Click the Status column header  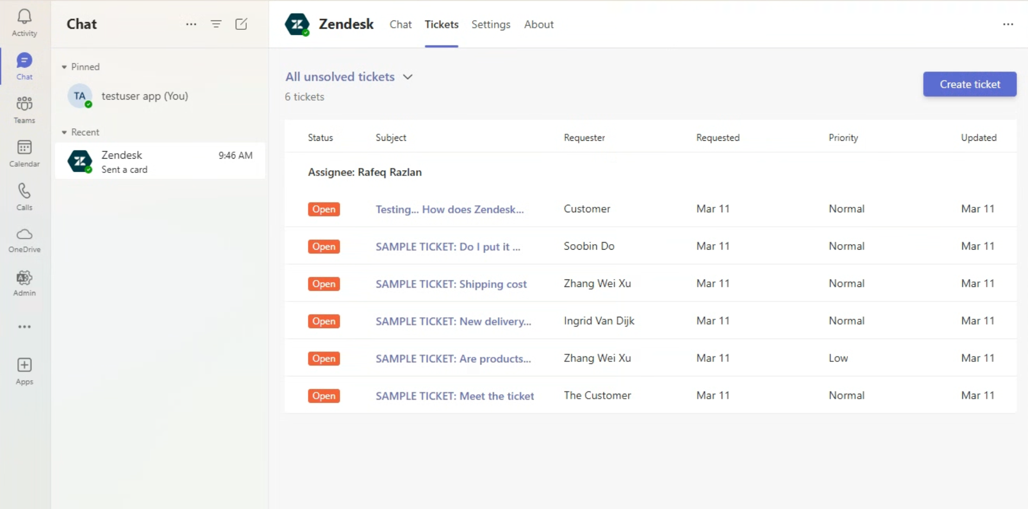[x=320, y=138]
